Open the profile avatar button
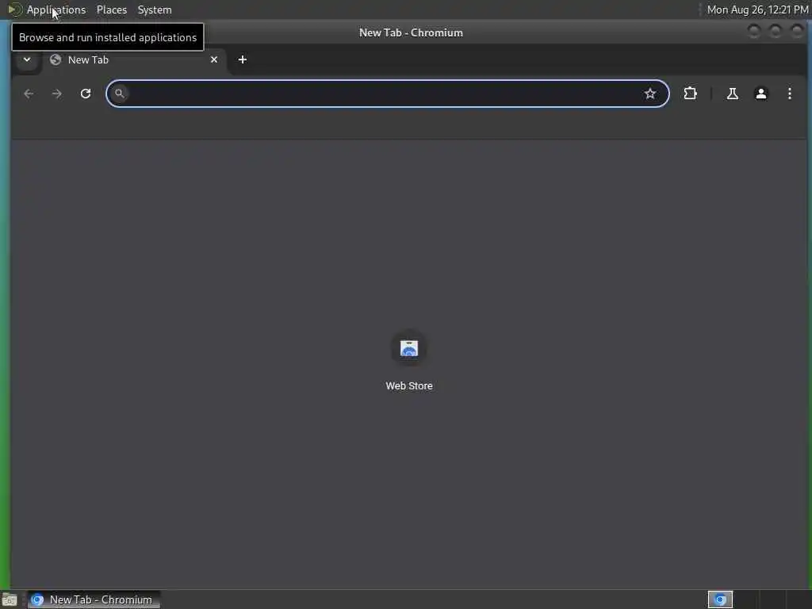The width and height of the screenshot is (812, 609). [x=760, y=94]
